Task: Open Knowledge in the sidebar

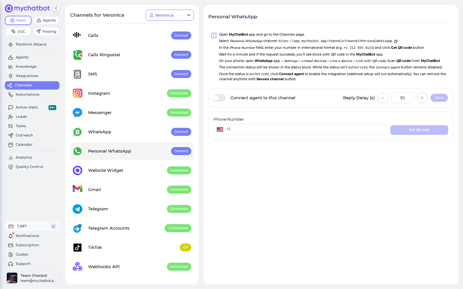Action: [32, 67]
